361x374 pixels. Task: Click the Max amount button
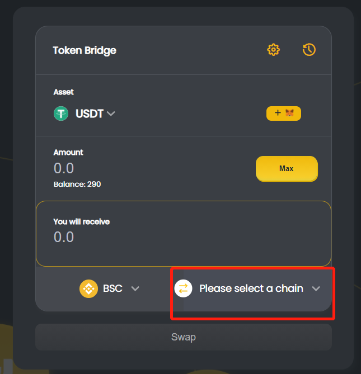click(287, 169)
